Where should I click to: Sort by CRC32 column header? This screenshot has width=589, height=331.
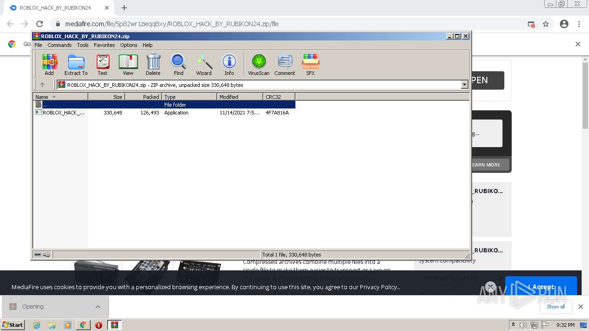click(279, 97)
